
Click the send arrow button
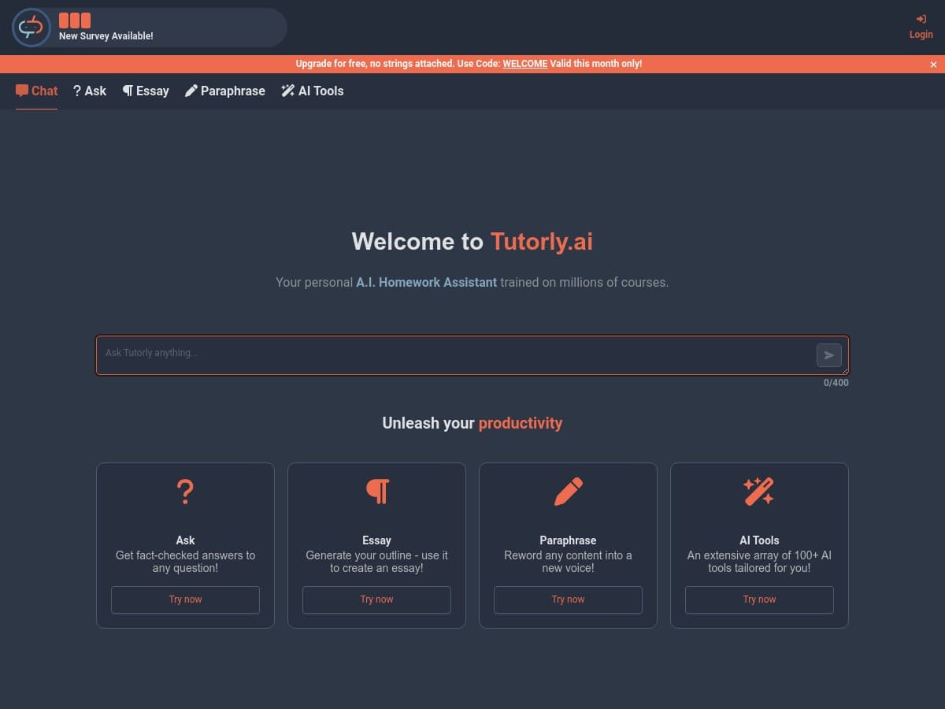[x=829, y=355]
